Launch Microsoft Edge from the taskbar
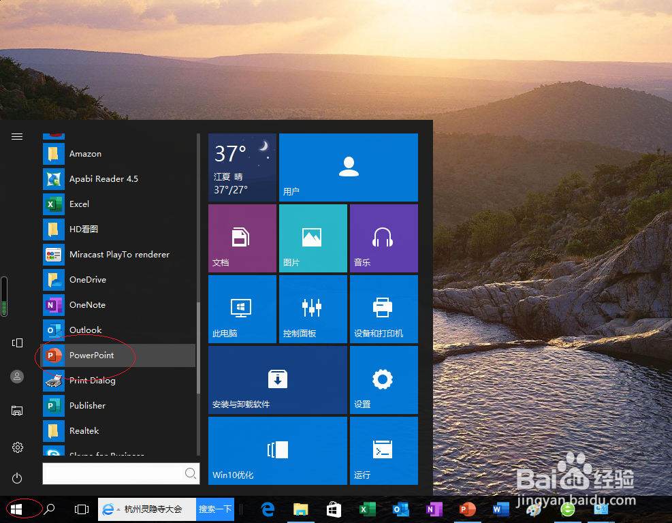Screen dimensions: 672x523 click(x=268, y=509)
